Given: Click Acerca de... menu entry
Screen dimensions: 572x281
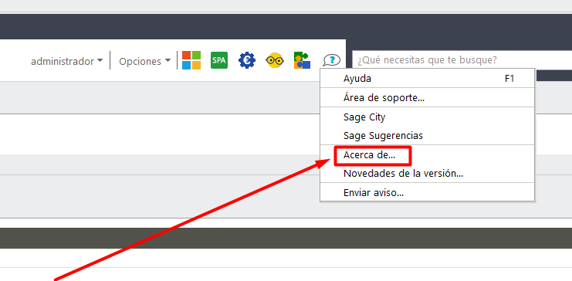Looking at the screenshot, I should pos(427,155).
